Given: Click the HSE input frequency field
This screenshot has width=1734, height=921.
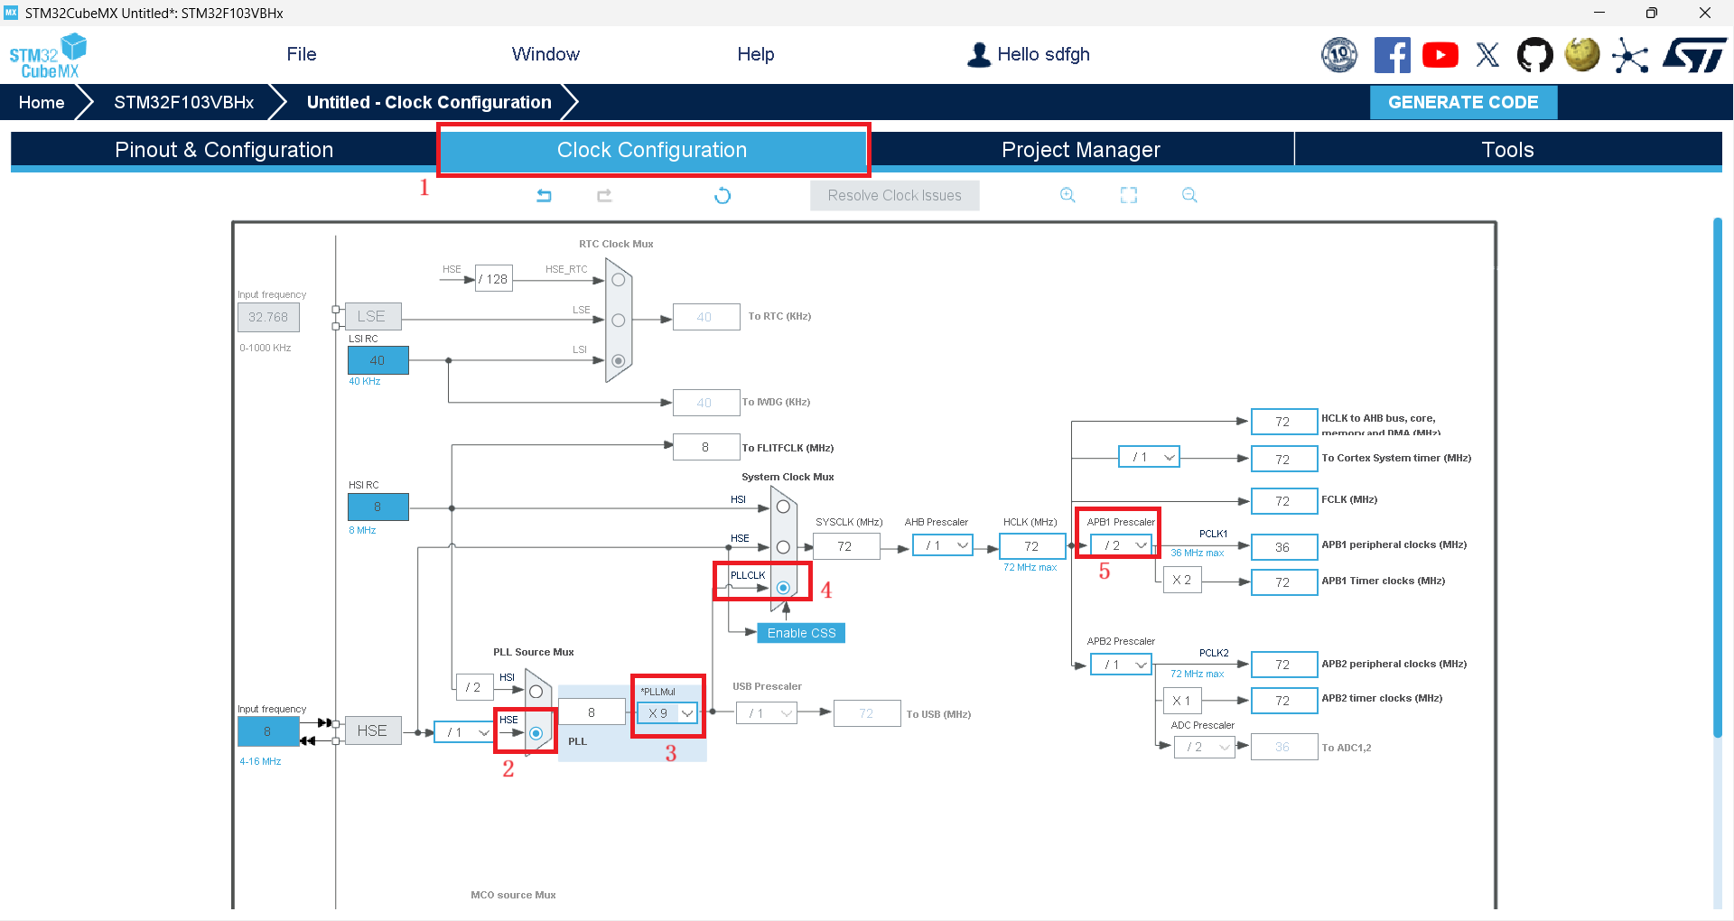Looking at the screenshot, I should click(268, 731).
